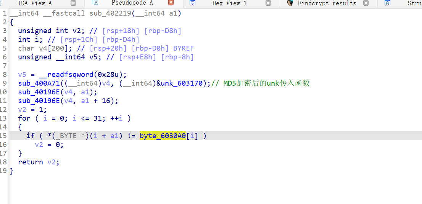Select first sub_40196E call on line 10

coord(39,92)
